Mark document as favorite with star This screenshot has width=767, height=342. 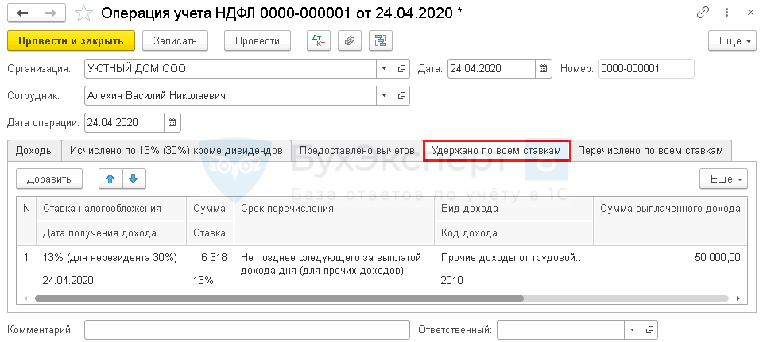pyautogui.click(x=83, y=13)
